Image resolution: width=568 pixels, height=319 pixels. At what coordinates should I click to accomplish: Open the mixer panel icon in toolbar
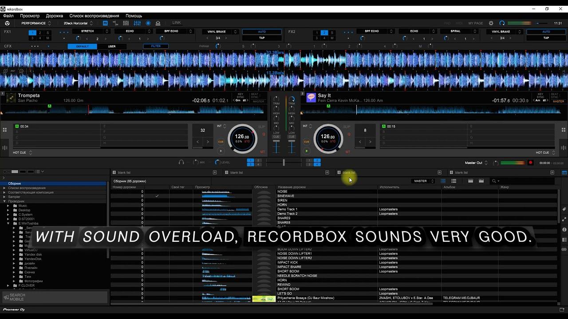(137, 23)
